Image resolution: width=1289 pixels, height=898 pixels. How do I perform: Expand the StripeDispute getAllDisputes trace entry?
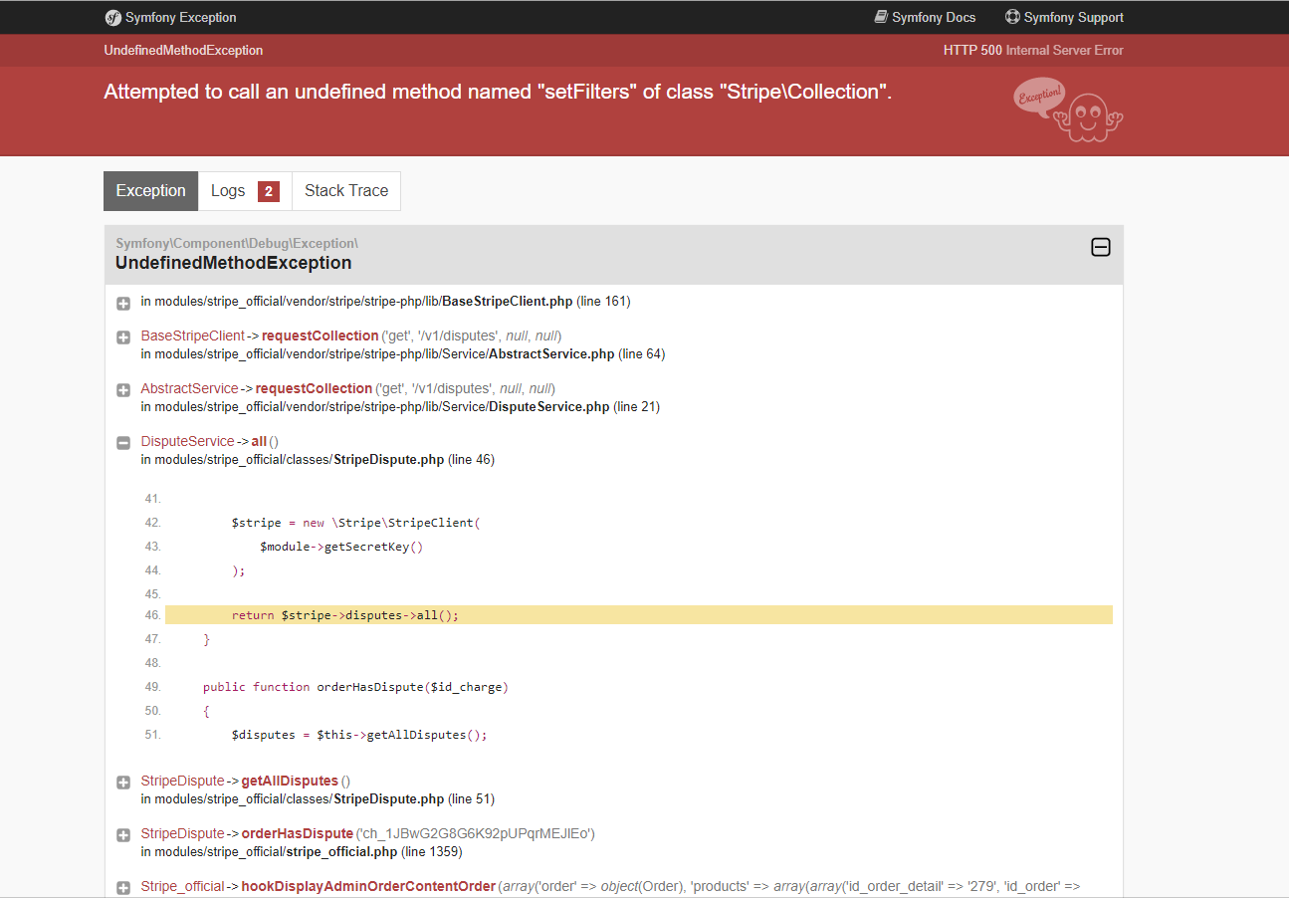tap(123, 783)
